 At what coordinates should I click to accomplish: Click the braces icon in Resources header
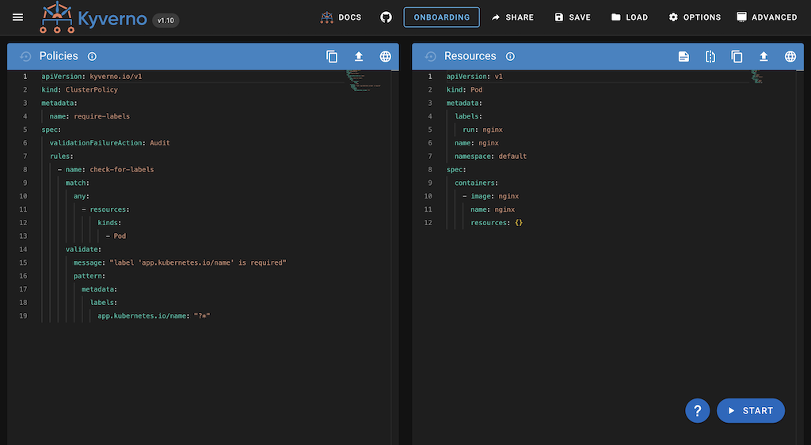coord(710,56)
